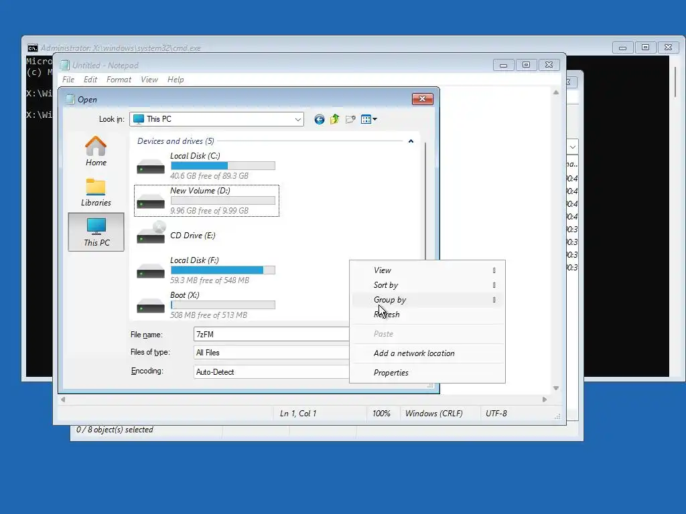
Task: Open the View Menu icon dropdown
Action: 369,119
